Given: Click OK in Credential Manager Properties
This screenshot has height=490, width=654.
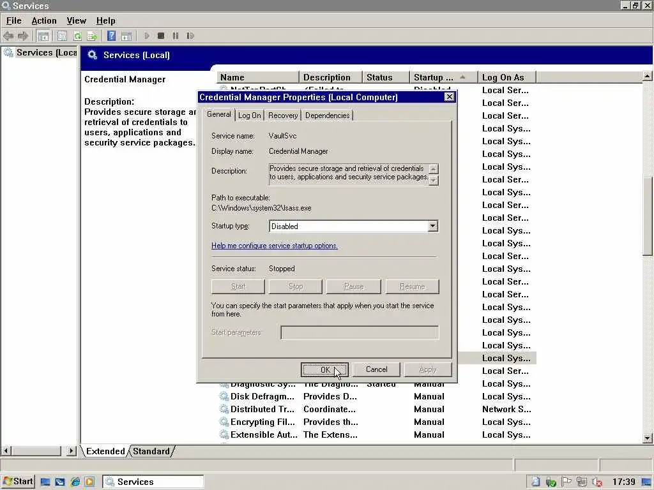Looking at the screenshot, I should click(324, 369).
